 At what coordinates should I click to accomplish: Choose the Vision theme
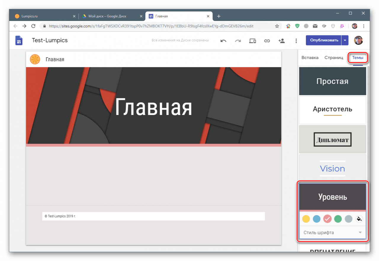(x=333, y=168)
